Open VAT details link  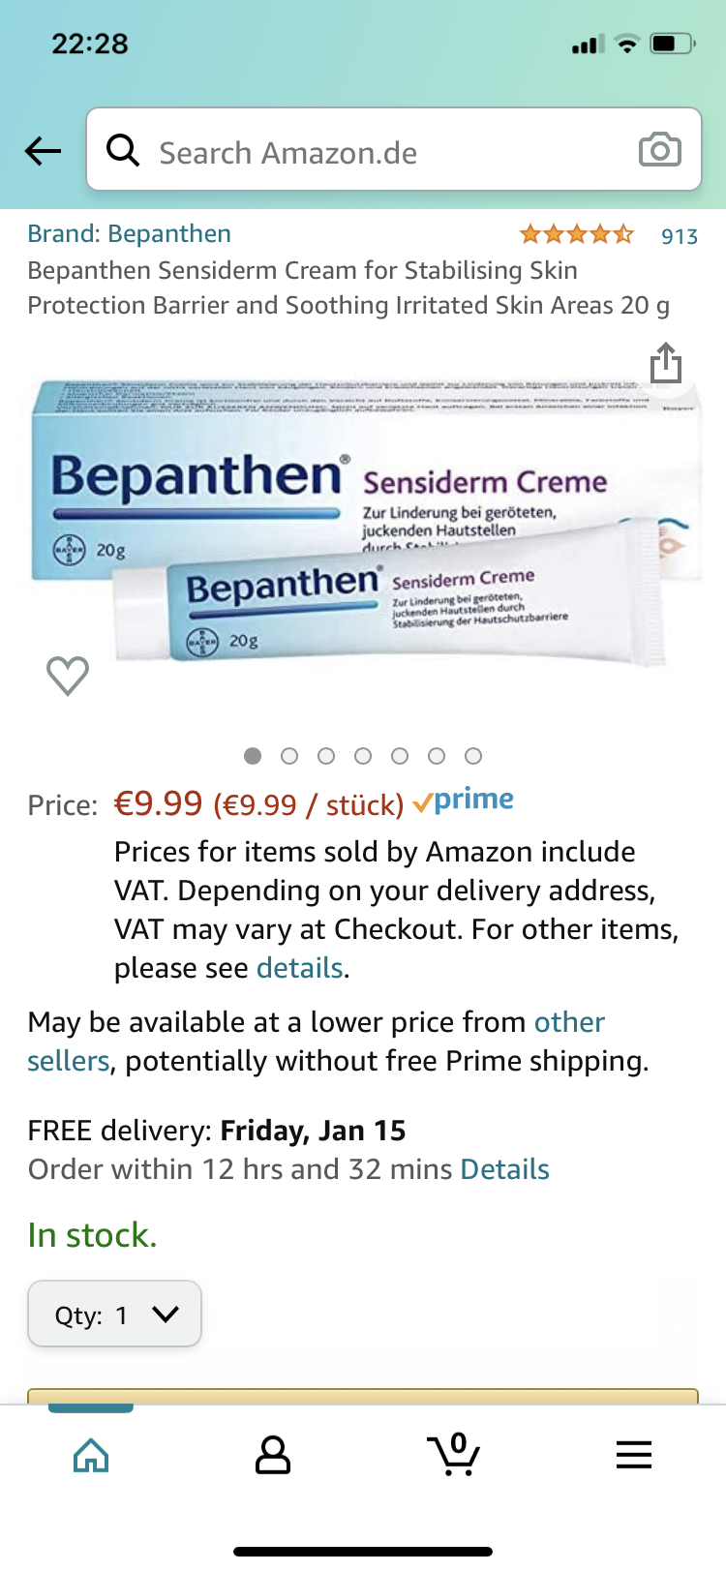[299, 968]
